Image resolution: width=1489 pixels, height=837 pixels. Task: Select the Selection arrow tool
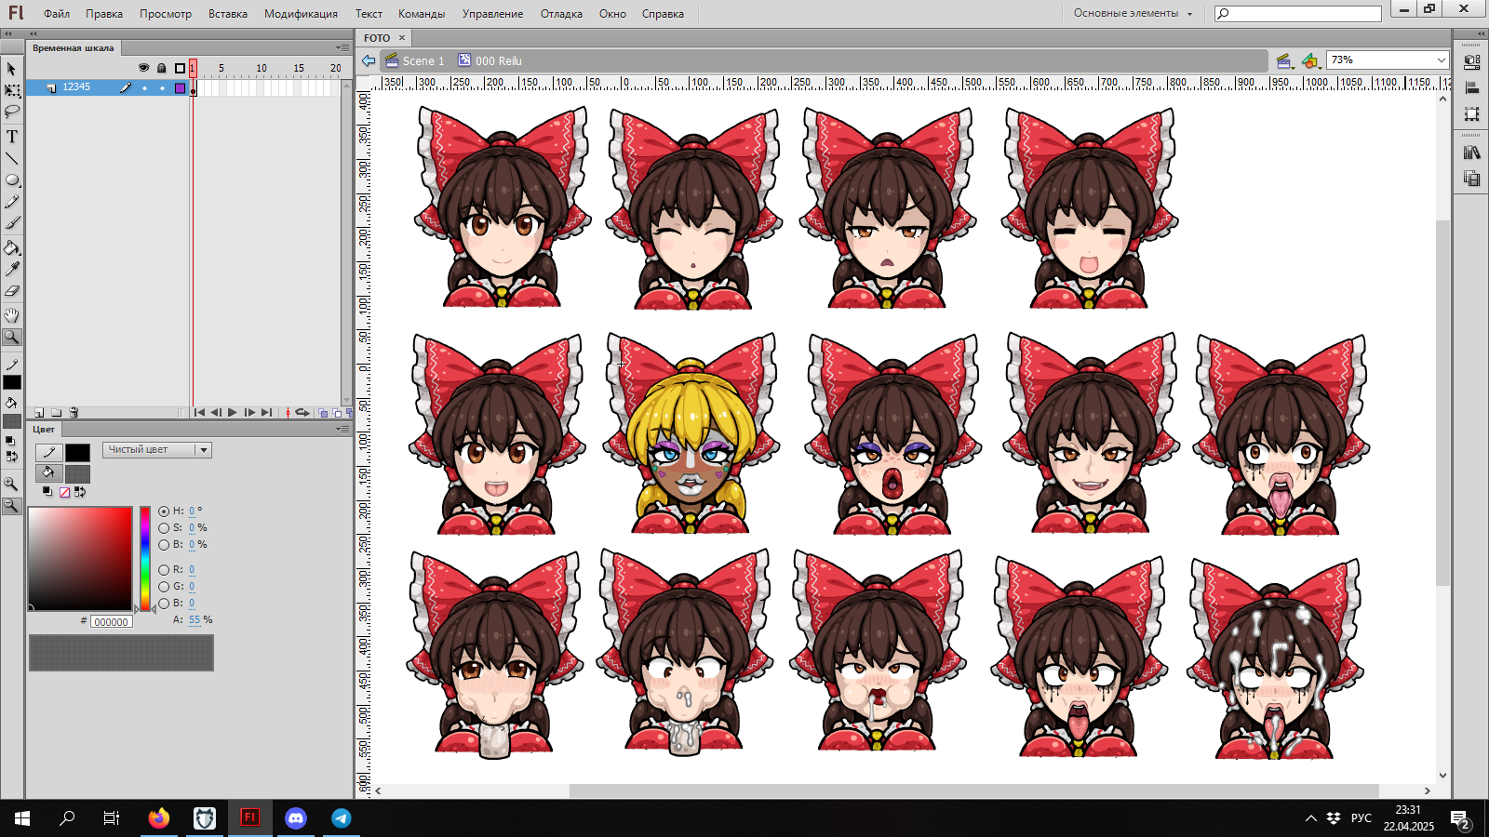11,69
